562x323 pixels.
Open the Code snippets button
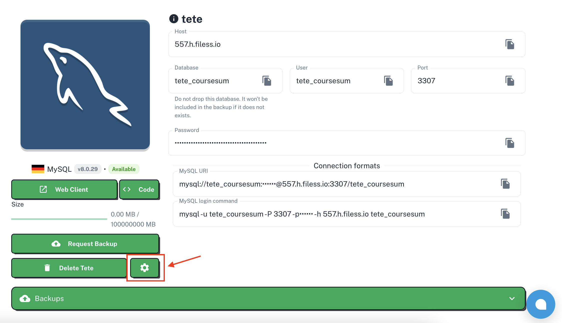(139, 189)
